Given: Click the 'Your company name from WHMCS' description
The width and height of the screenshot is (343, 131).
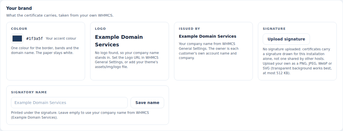Looking at the screenshot, I should [x=209, y=51].
